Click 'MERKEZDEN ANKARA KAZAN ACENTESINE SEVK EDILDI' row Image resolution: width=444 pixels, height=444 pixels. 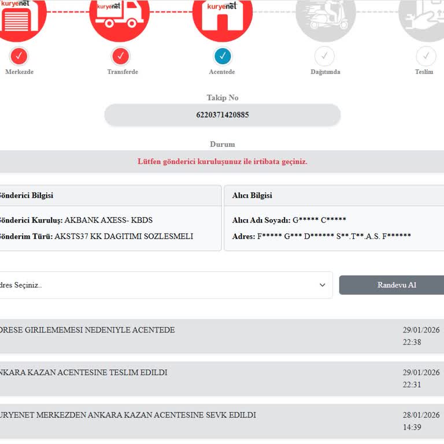click(x=222, y=421)
